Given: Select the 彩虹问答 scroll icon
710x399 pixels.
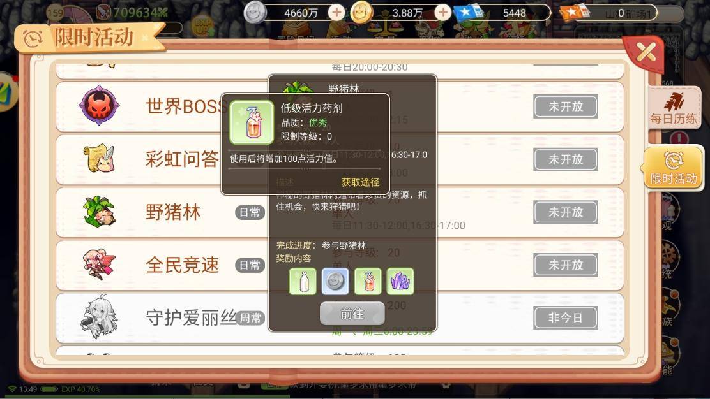Looking at the screenshot, I should click(x=99, y=159).
